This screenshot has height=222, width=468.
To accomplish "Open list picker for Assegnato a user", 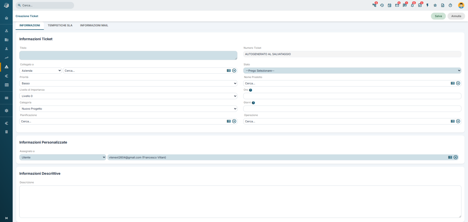I will (450, 157).
